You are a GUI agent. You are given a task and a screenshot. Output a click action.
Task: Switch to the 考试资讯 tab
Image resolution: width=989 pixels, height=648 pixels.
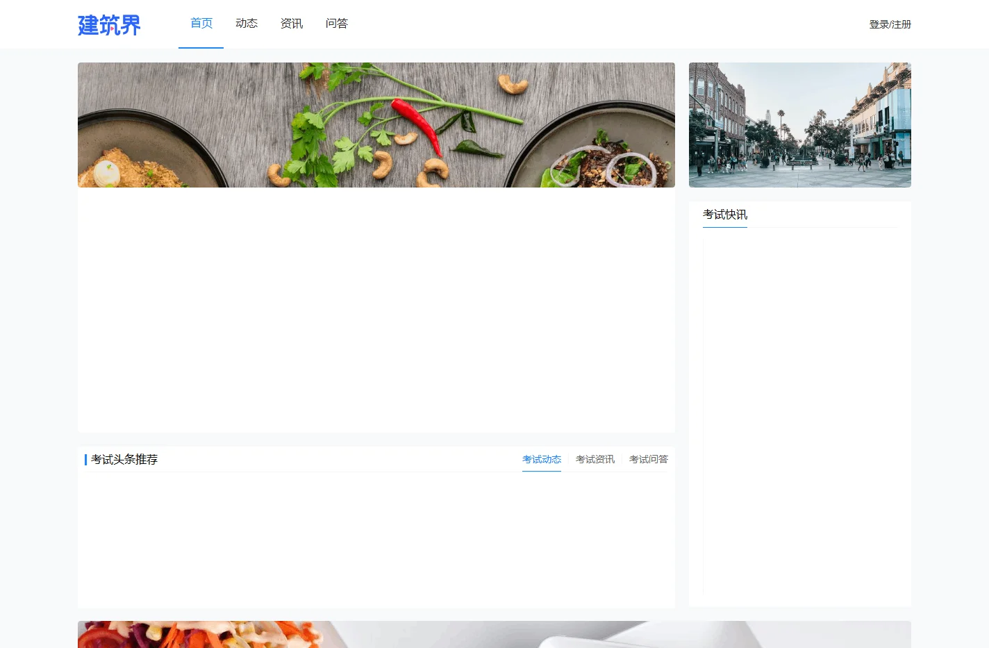coord(595,459)
